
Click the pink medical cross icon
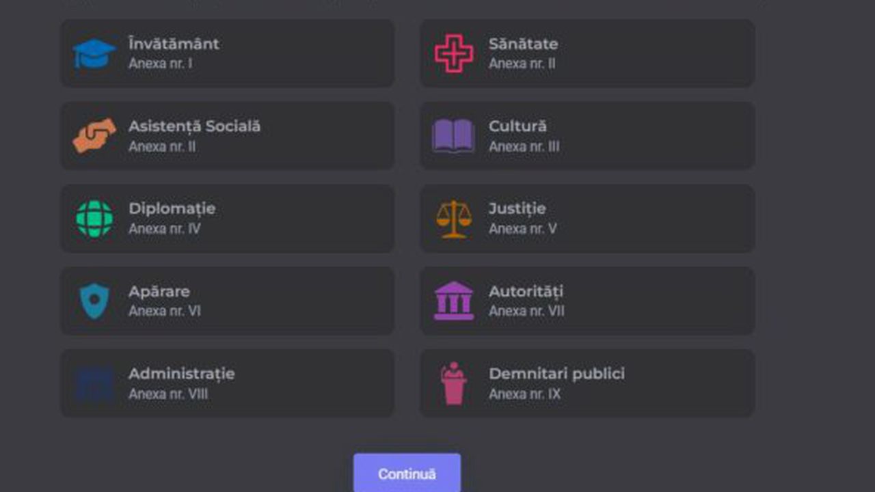pyautogui.click(x=454, y=53)
